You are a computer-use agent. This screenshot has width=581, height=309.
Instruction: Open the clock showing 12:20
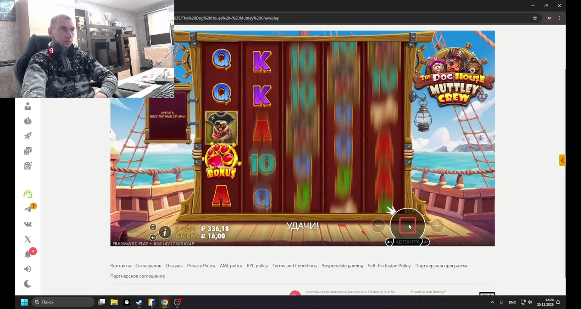point(545,302)
